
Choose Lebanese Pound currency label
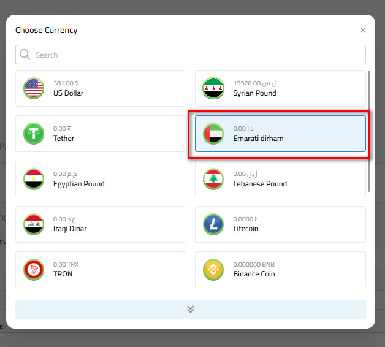[260, 184]
